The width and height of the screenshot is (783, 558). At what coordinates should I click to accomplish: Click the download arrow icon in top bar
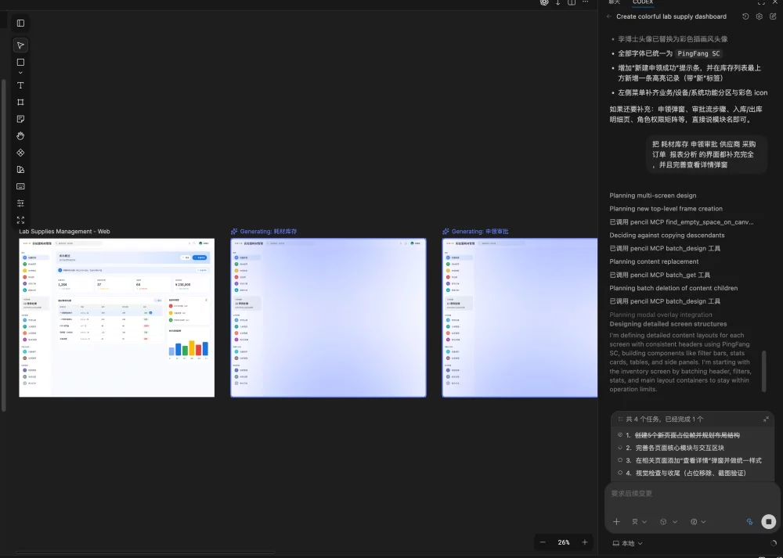pos(557,2)
